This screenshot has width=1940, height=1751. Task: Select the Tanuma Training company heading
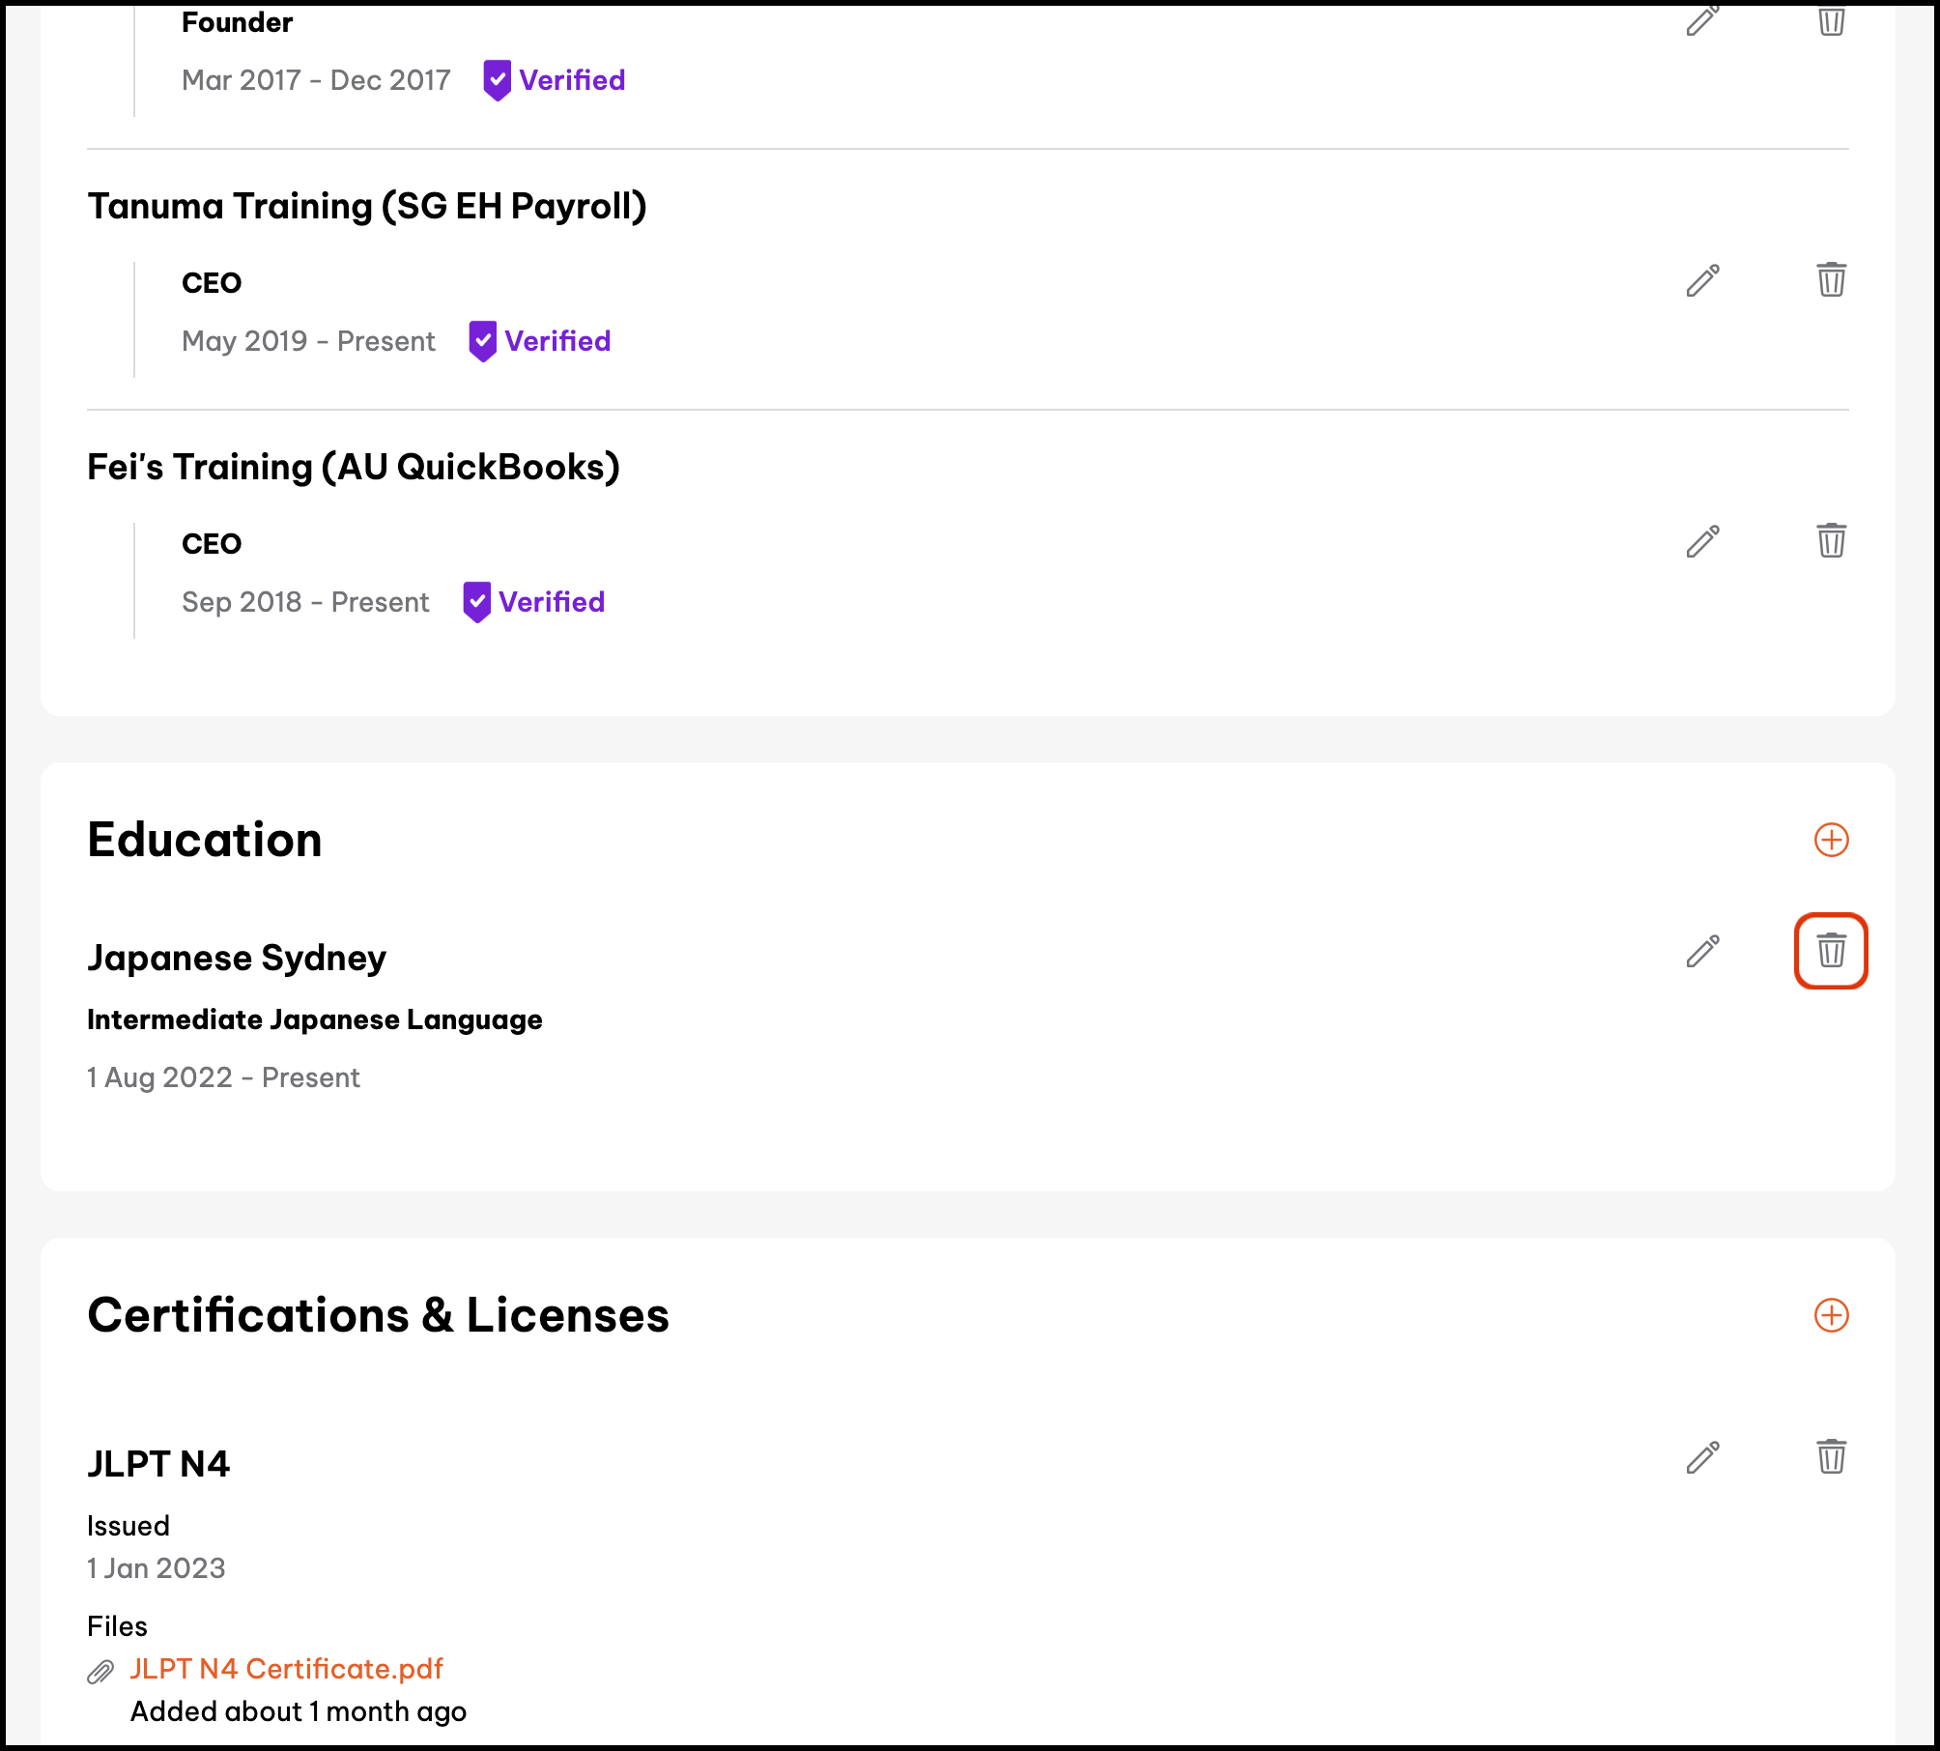(x=367, y=206)
